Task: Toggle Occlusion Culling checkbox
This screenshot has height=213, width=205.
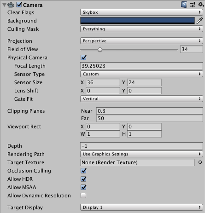Action: [x=83, y=171]
